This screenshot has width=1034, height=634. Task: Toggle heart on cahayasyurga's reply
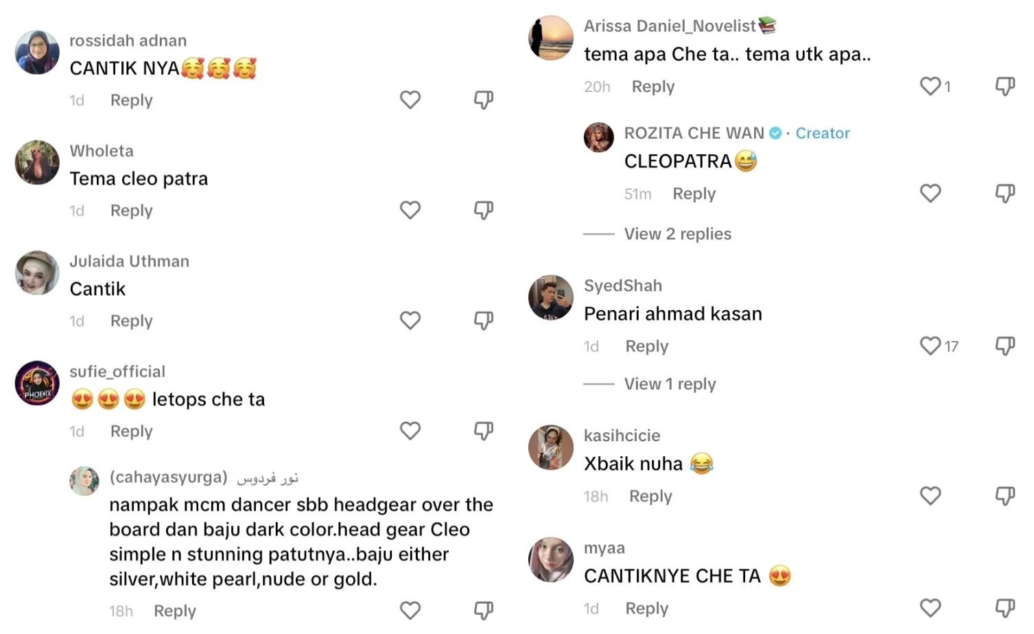pos(410,611)
